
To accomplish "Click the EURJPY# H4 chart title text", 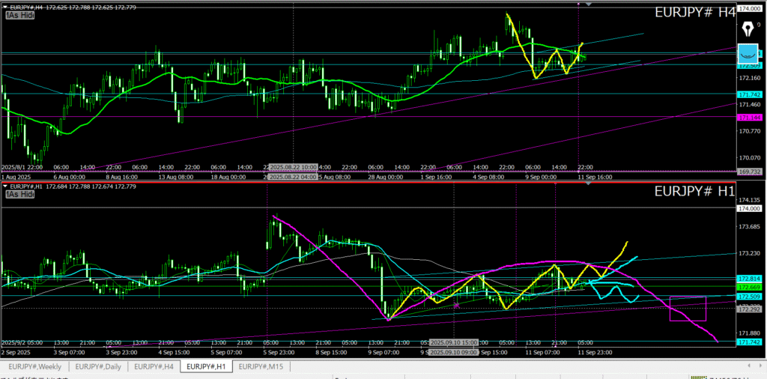I will pos(694,13).
